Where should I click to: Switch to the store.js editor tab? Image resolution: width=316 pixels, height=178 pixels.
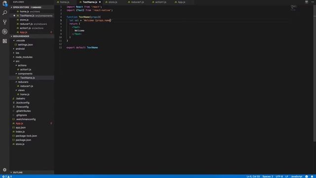[113, 2]
